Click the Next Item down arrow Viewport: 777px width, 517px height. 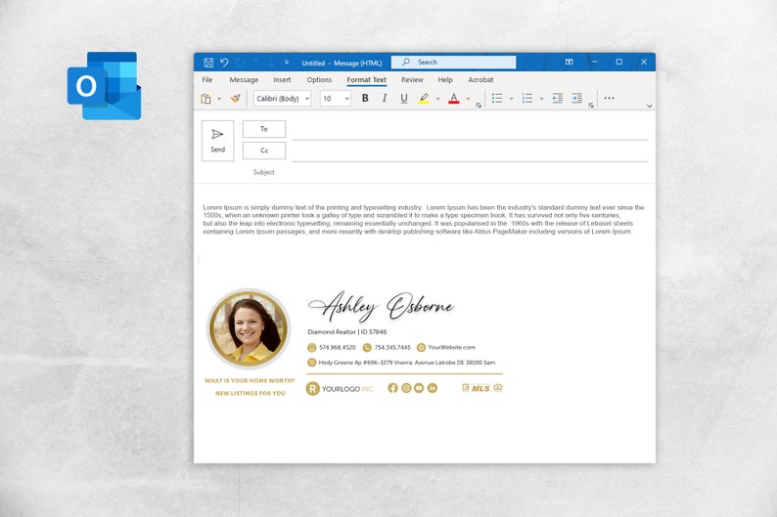271,63
